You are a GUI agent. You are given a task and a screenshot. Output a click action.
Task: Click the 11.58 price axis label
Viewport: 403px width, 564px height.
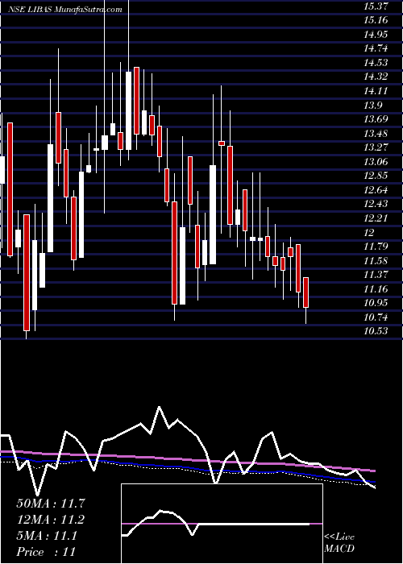coord(376,260)
